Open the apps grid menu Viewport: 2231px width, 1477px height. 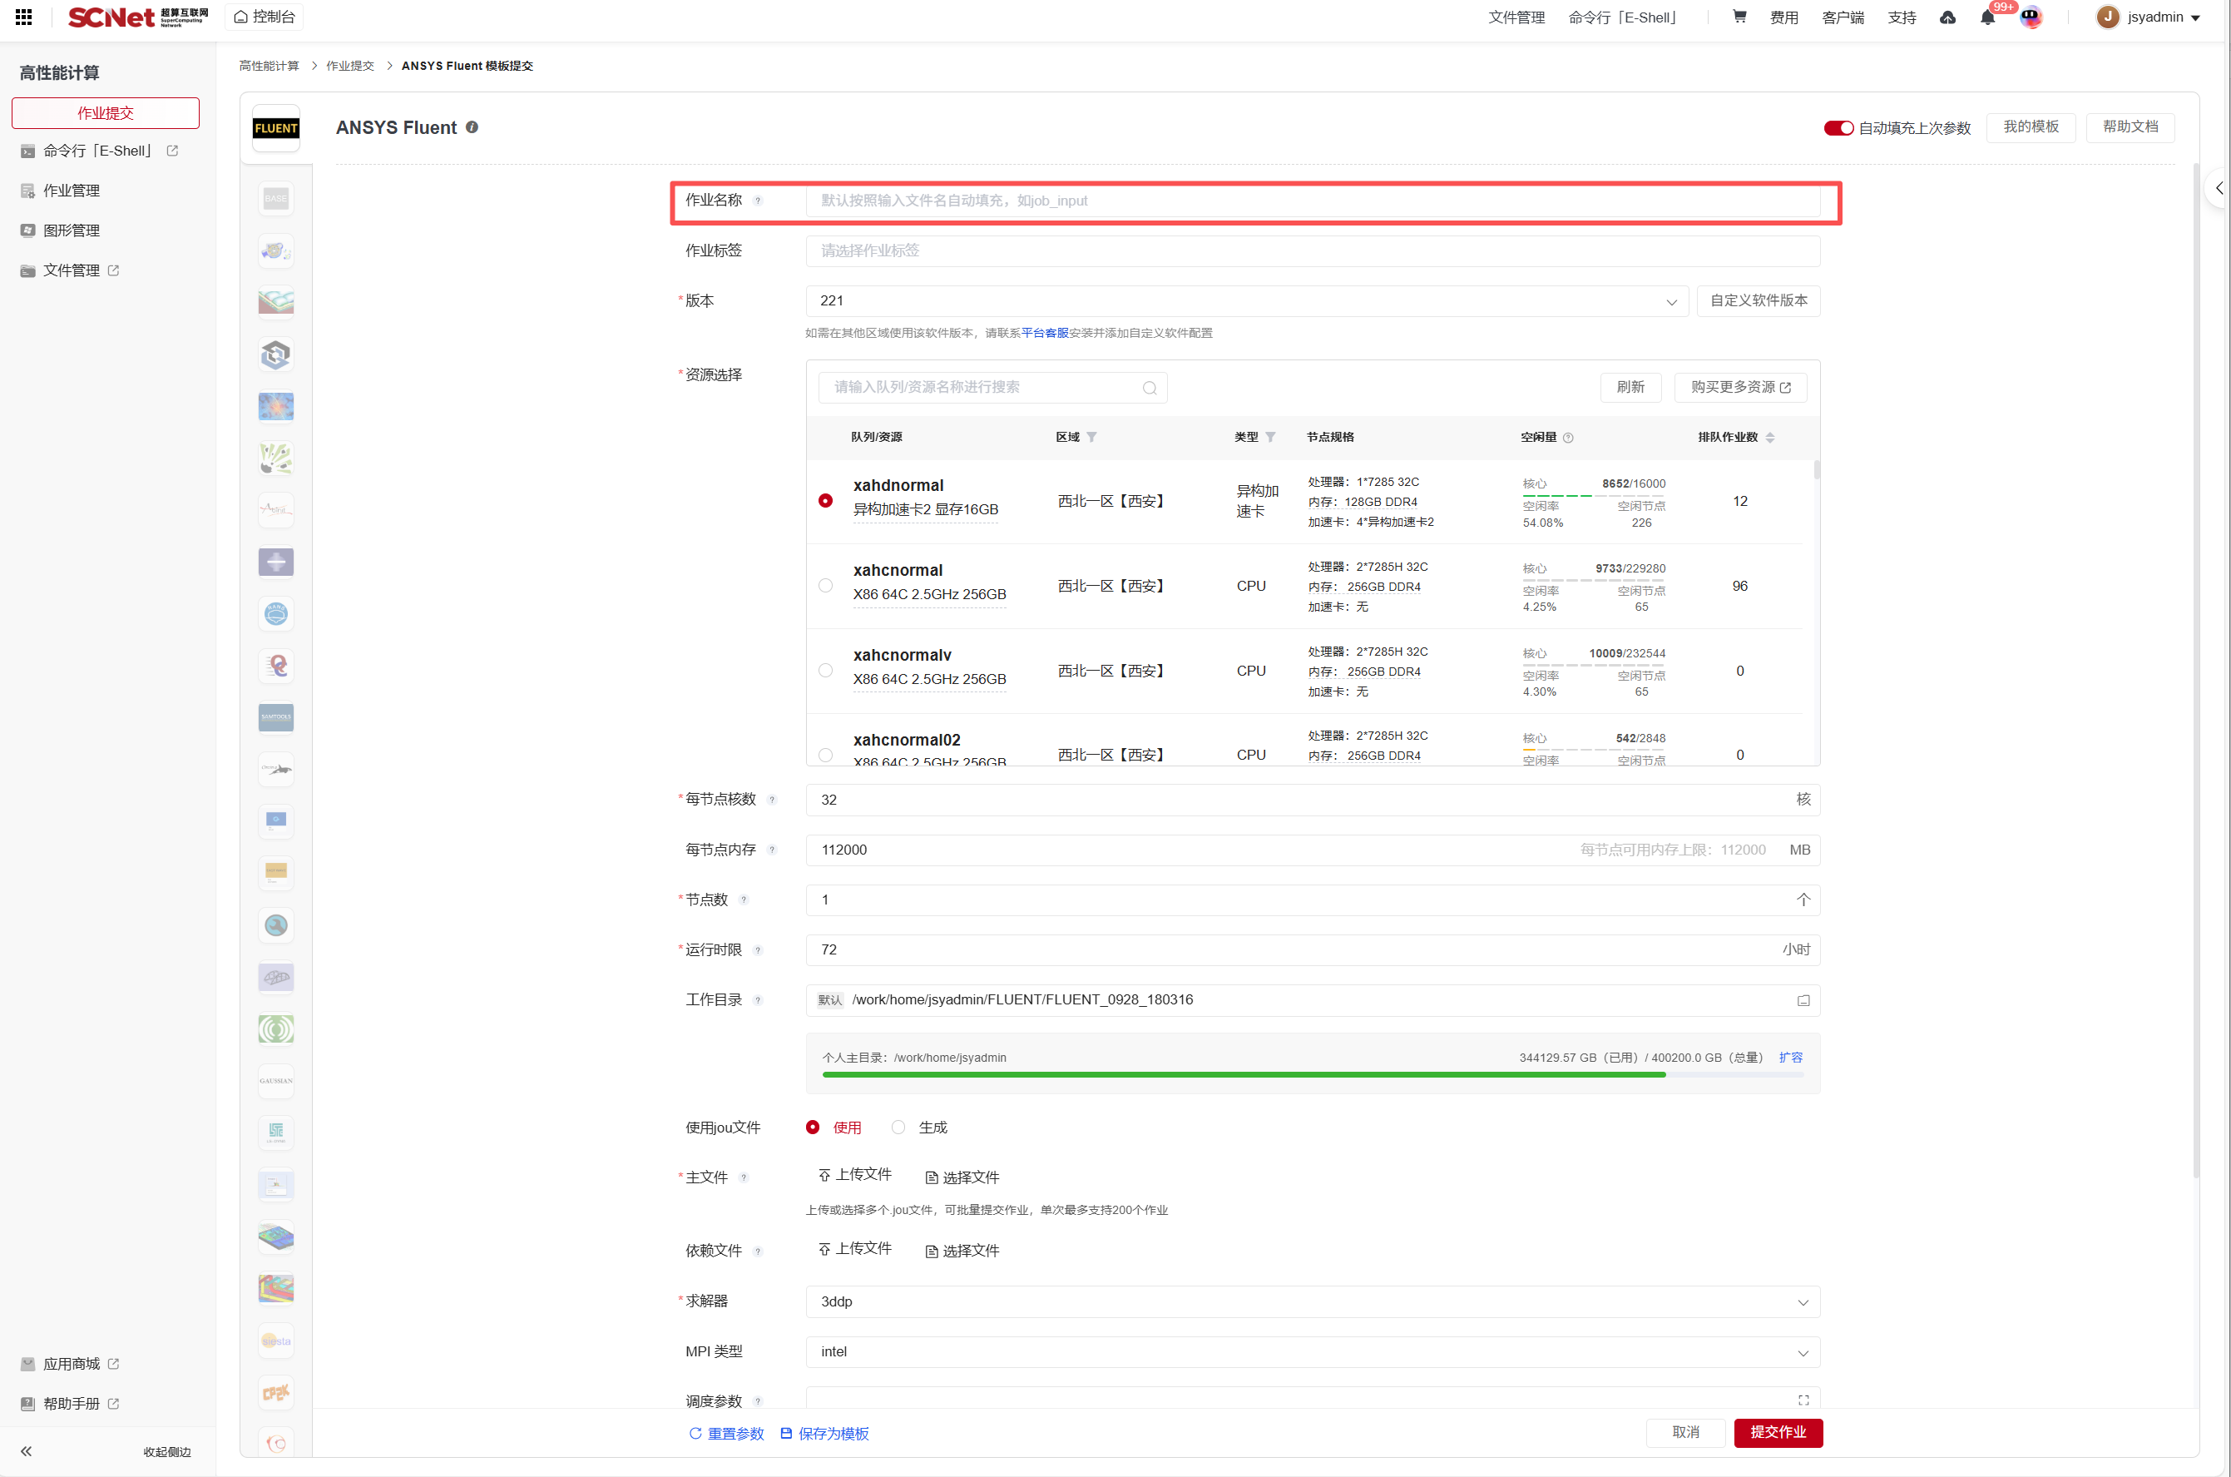coord(23,17)
